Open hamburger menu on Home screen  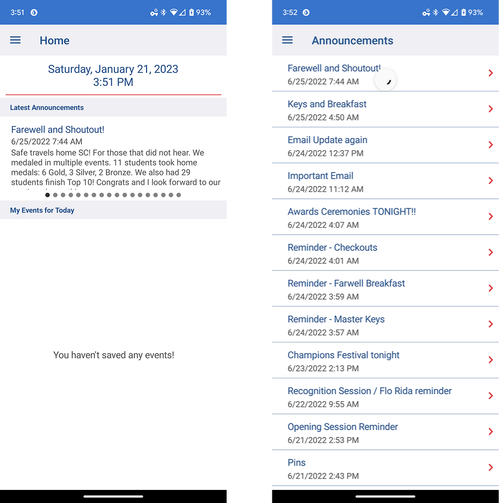click(x=15, y=40)
